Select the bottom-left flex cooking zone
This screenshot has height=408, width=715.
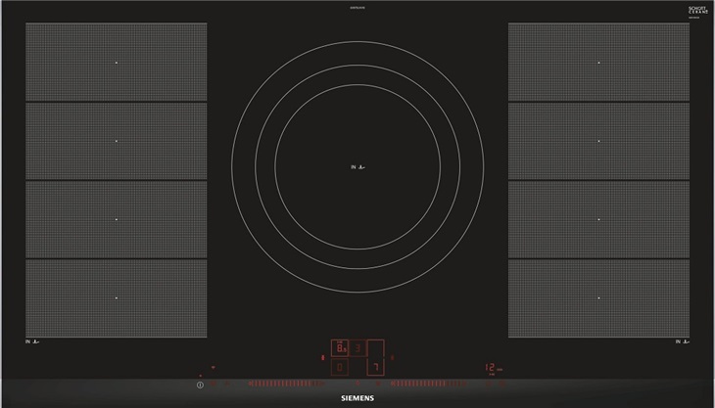coord(116,296)
